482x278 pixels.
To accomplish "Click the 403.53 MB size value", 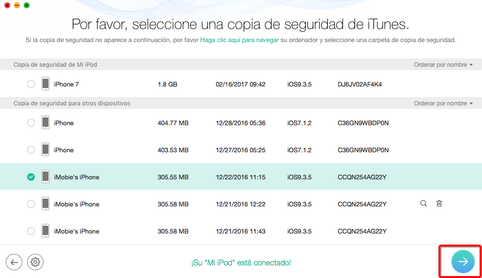I will click(173, 150).
